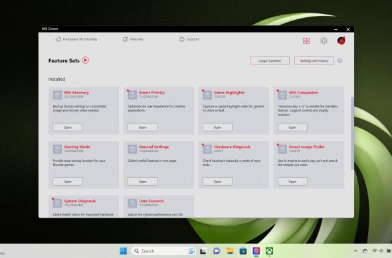Open more options on Smart Priority card

point(188,127)
